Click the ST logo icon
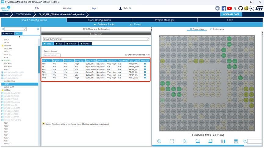This screenshot has height=148, width=264. (259, 8)
